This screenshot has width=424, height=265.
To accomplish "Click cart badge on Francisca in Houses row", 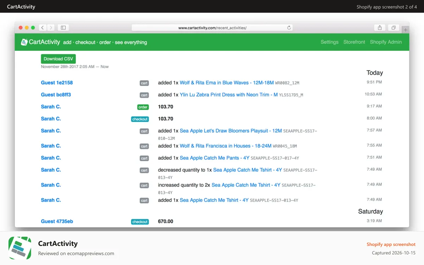I will (144, 146).
